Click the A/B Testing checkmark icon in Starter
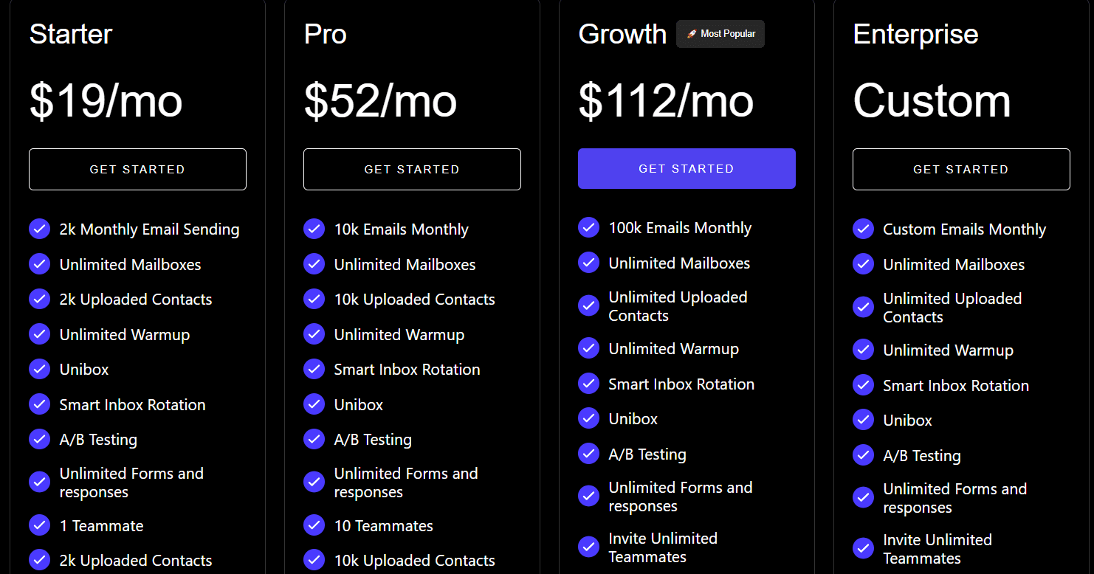The image size is (1094, 574). pyautogui.click(x=39, y=439)
